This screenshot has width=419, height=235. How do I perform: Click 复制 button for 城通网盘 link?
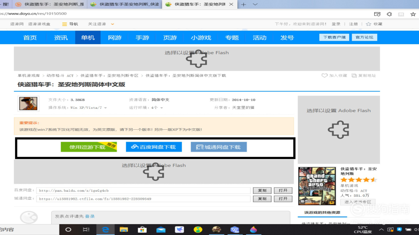click(262, 199)
